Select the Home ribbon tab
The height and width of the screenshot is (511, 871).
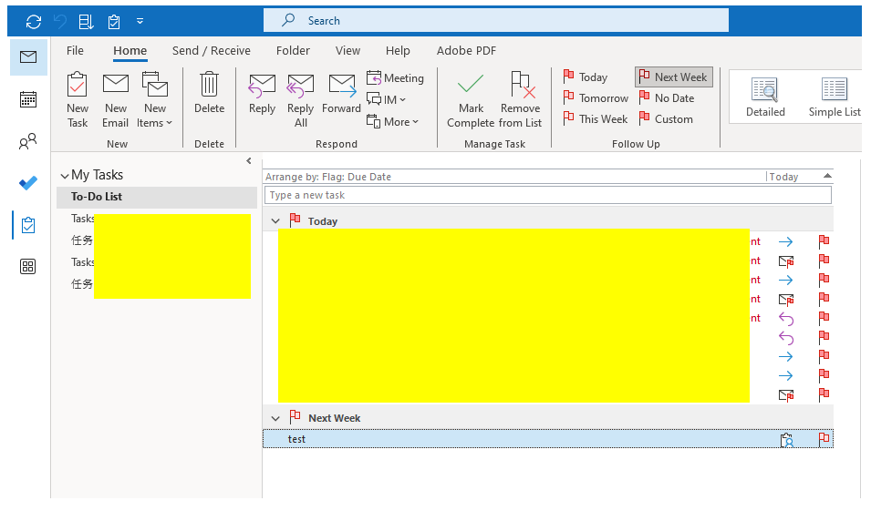pyautogui.click(x=130, y=50)
